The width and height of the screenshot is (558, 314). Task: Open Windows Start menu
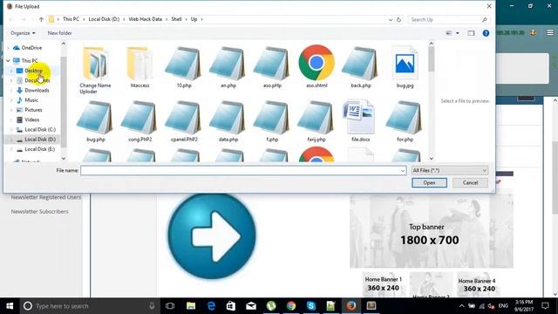click(10, 306)
